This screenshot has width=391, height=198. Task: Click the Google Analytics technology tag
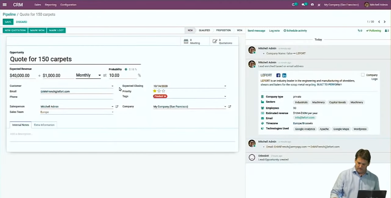(305, 129)
